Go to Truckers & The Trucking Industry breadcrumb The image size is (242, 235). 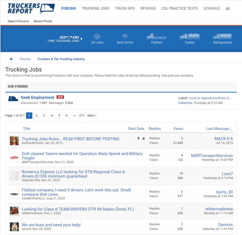point(61,59)
